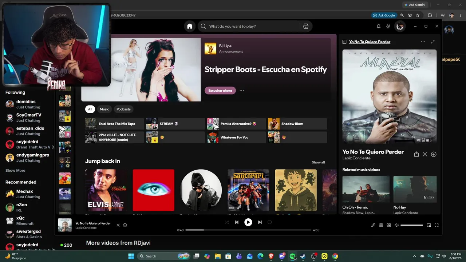
Task: Expand Show More in the Twitch Following list
Action: tap(15, 171)
